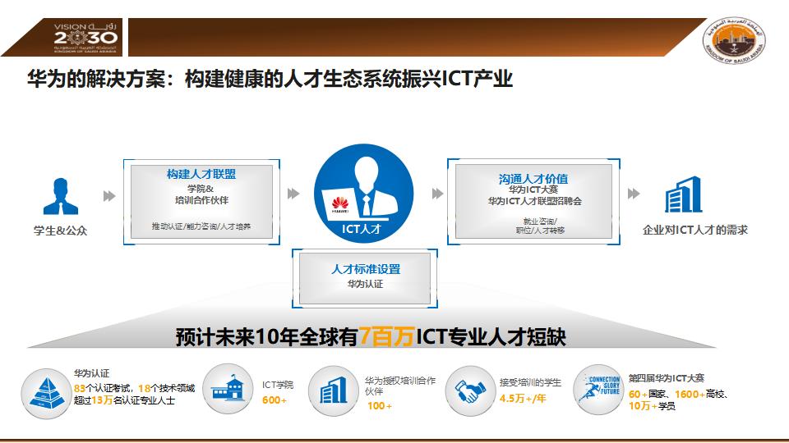Viewport: 789px width, 443px height.
Task: Click the 就业咨询/职位/人才转移 text
Action: (541, 226)
